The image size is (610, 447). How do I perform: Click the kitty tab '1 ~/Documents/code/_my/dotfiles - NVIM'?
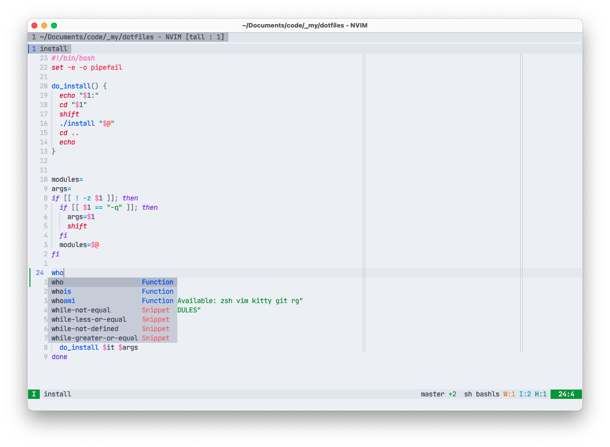[128, 37]
